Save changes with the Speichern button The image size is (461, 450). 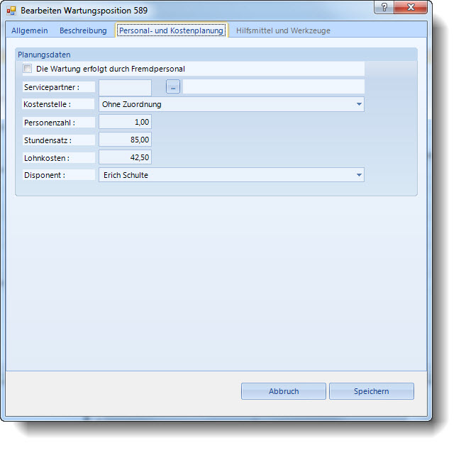[x=371, y=391]
